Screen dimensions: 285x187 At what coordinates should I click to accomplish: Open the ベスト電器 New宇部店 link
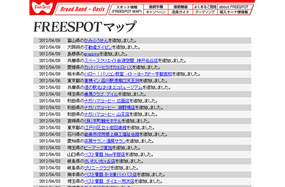(x=105, y=155)
